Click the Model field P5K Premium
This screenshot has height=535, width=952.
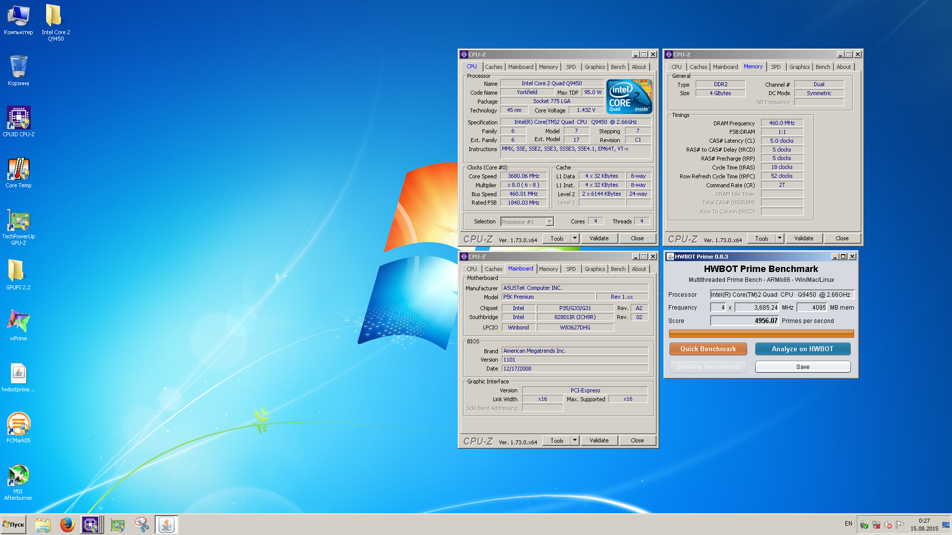tap(548, 297)
